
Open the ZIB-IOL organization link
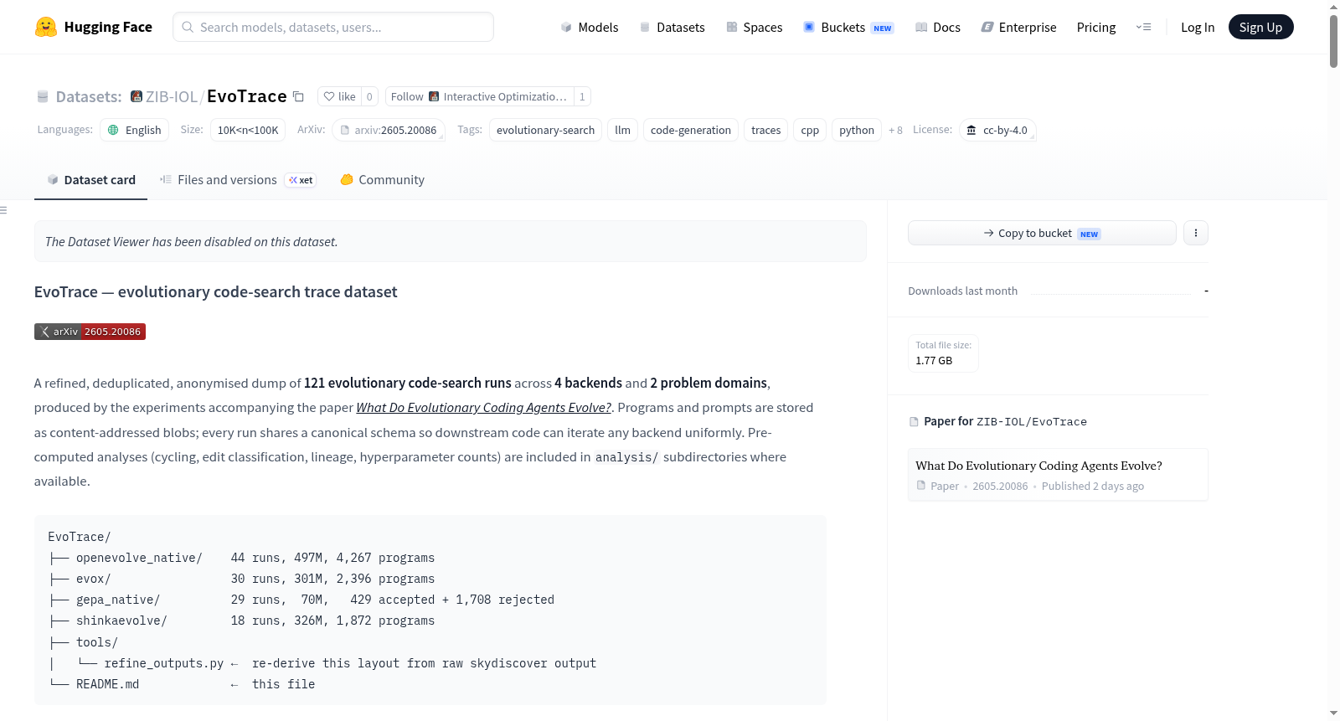(x=172, y=96)
